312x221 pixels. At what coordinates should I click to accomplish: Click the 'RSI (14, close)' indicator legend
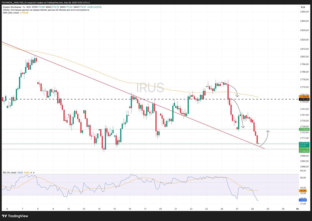tap(10, 173)
